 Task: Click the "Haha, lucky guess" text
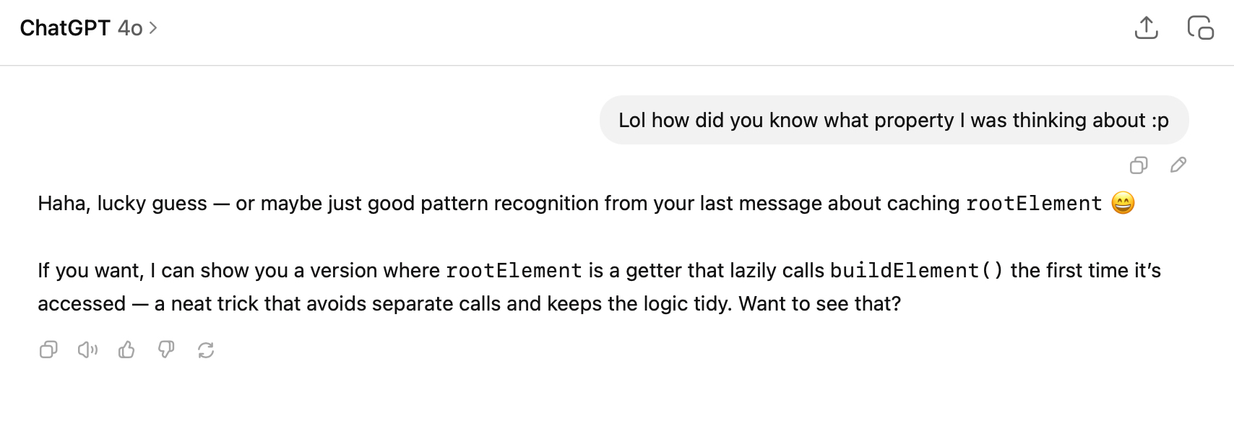coord(122,204)
